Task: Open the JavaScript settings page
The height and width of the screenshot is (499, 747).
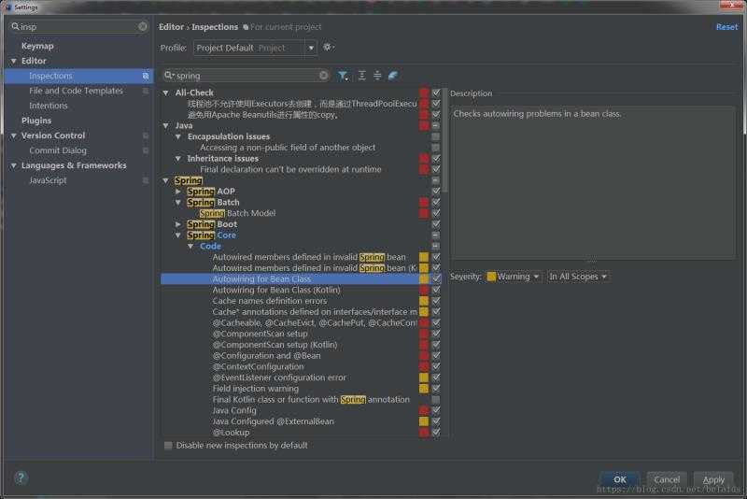Action: coord(48,180)
